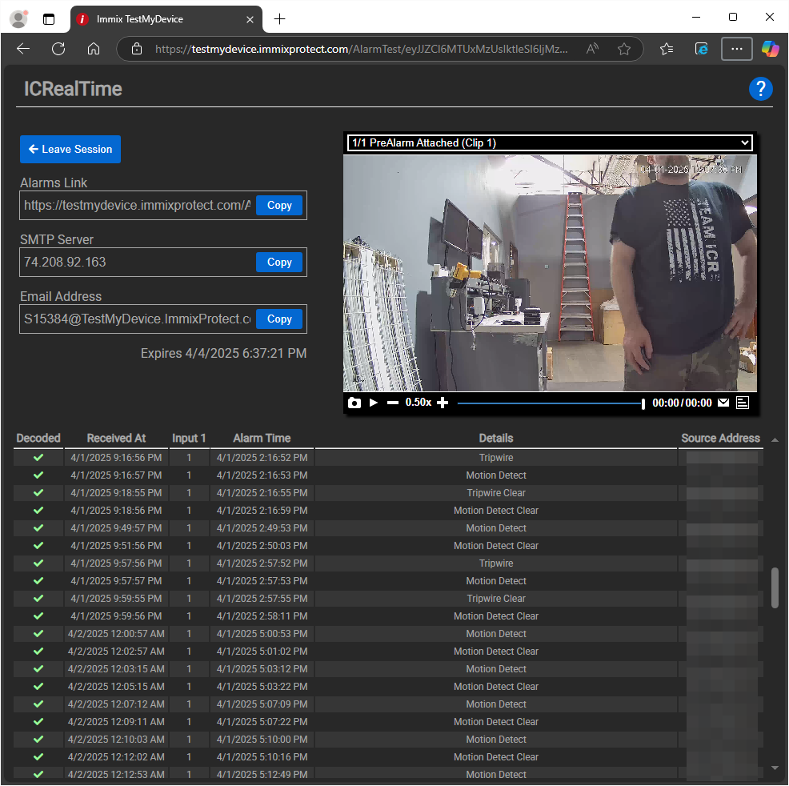789x786 pixels.
Task: Click the Internet Explorer mode icon
Action: tap(702, 49)
